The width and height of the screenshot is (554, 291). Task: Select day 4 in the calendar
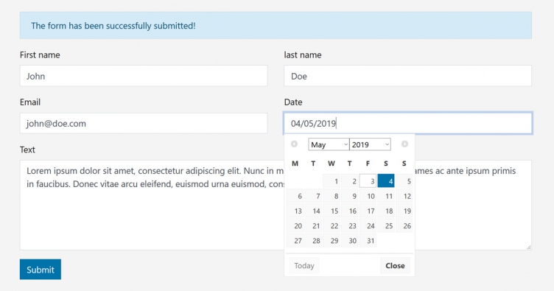point(386,181)
